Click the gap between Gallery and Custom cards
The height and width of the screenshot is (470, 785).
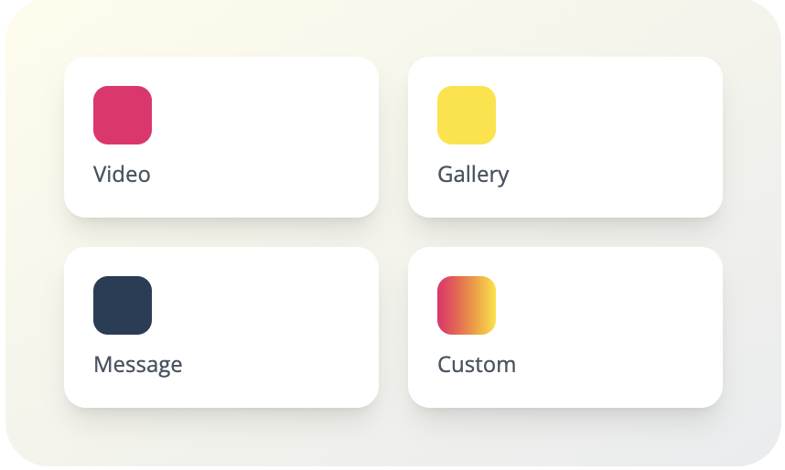(x=565, y=232)
